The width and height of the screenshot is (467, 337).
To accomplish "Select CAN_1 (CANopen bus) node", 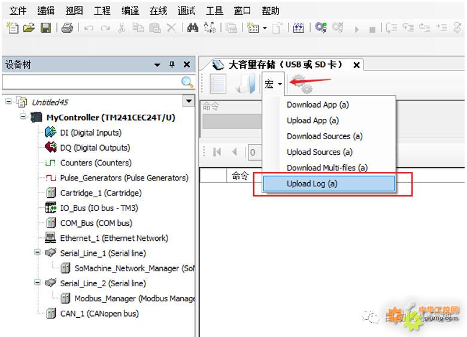I will (99, 314).
